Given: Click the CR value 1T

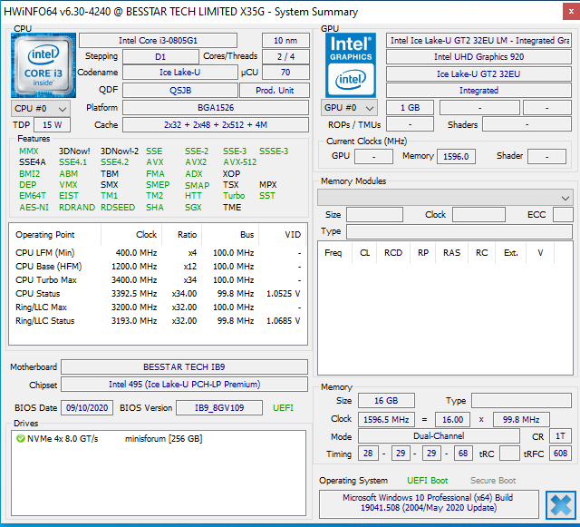Looking at the screenshot, I should pyautogui.click(x=560, y=436).
